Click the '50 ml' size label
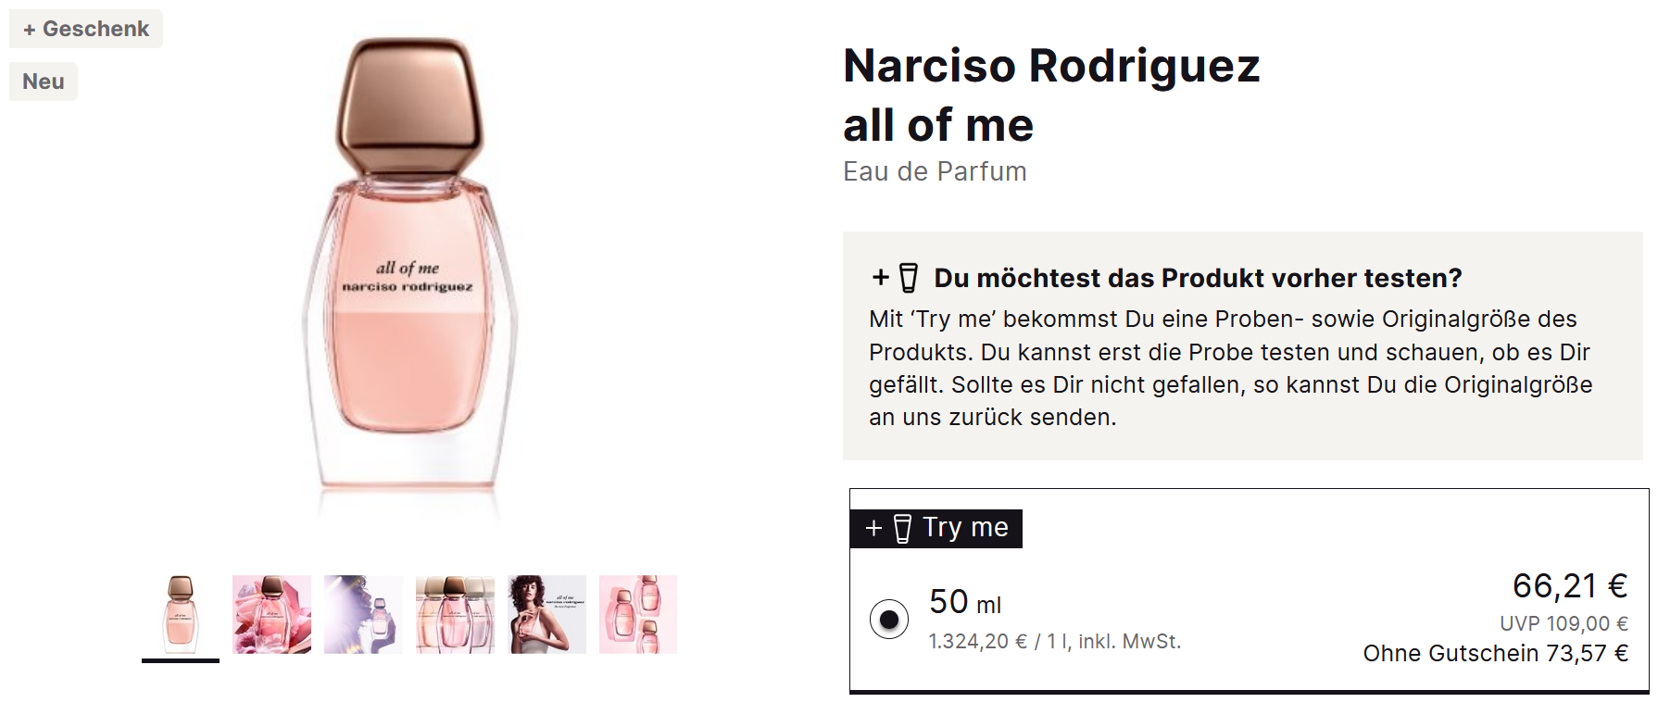The height and width of the screenshot is (715, 1658). click(965, 603)
